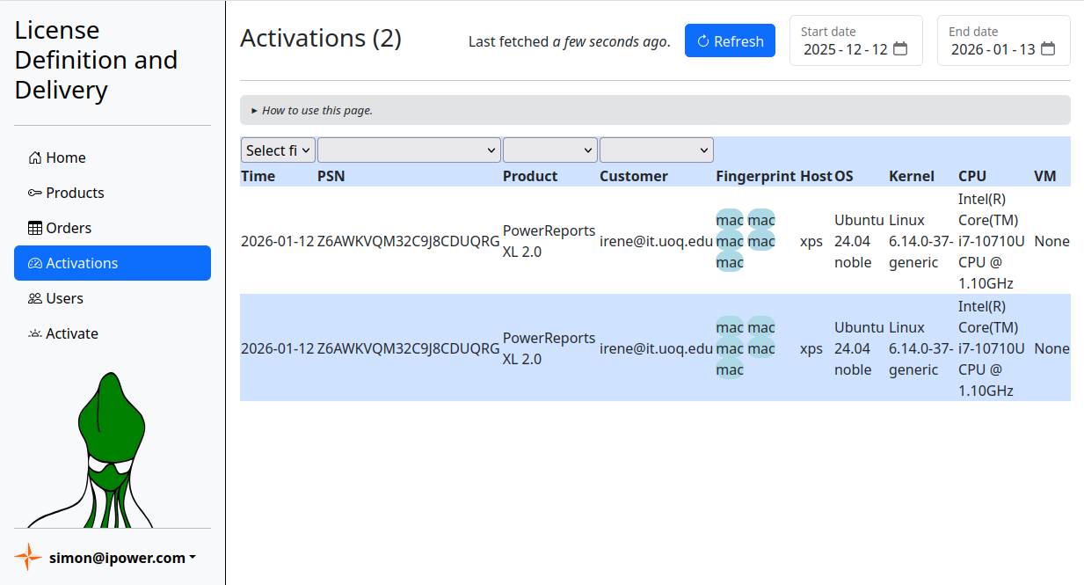The height and width of the screenshot is (585, 1084).
Task: Click the orange star logo by simon@ipower.com
Action: click(28, 557)
